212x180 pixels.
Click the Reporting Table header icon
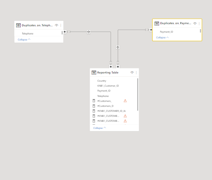click(x=94, y=72)
